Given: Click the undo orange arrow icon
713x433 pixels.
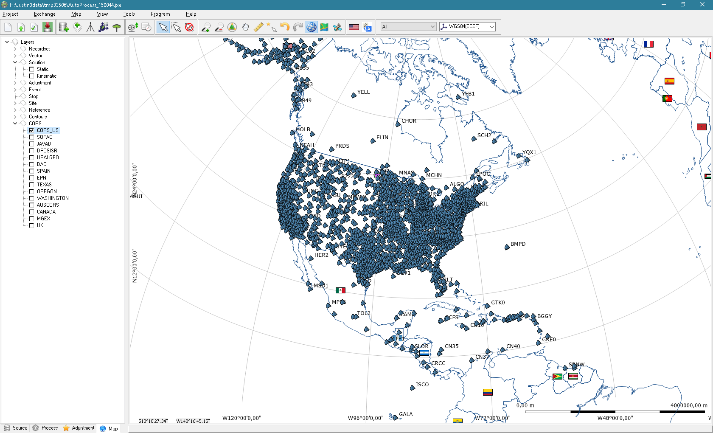Looking at the screenshot, I should click(285, 27).
